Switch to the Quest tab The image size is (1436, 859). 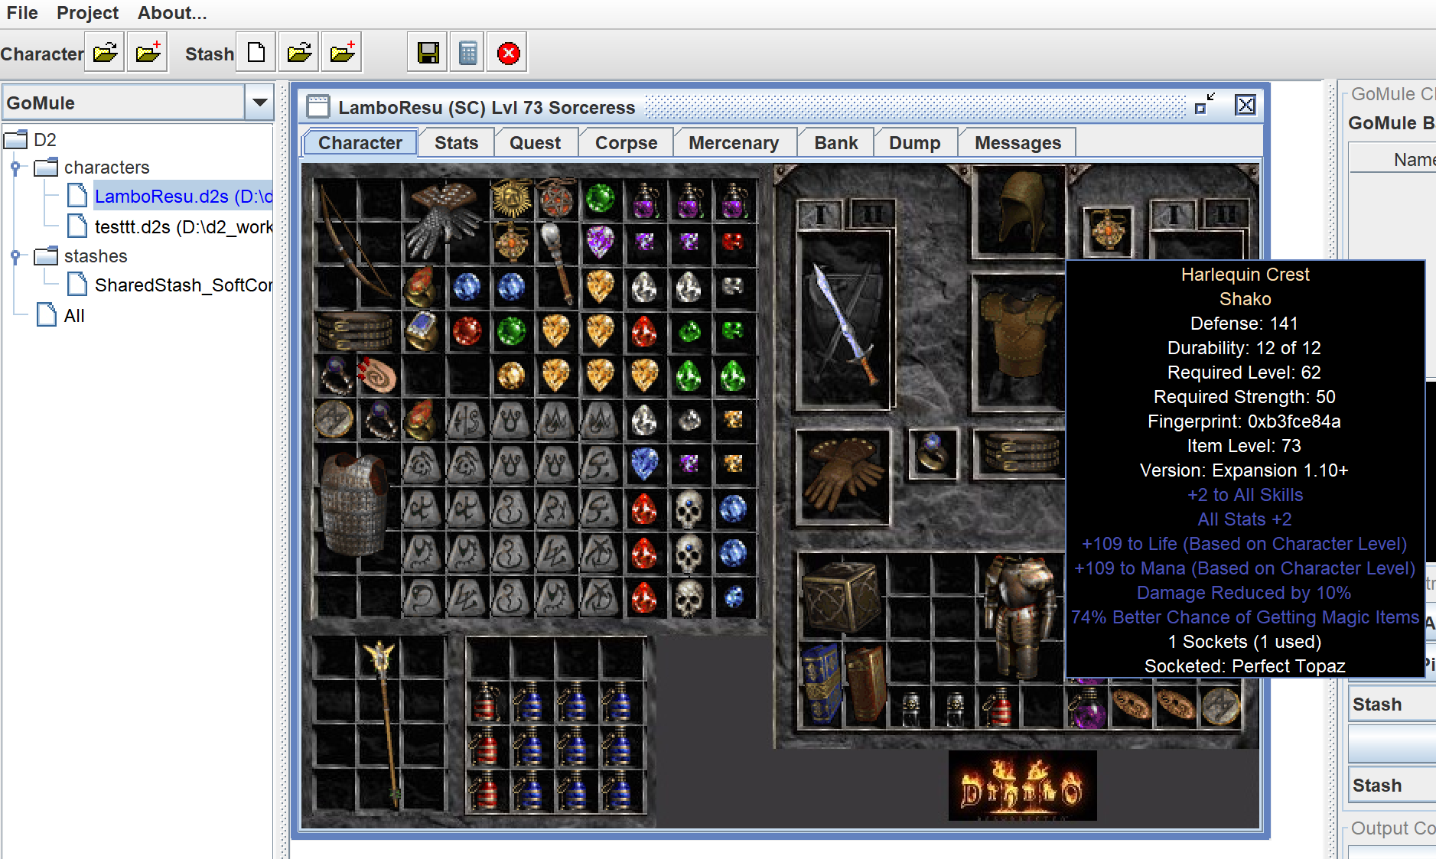pos(535,143)
